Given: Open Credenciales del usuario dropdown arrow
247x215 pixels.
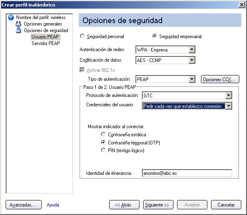Looking at the screenshot, I should pyautogui.click(x=228, y=106).
